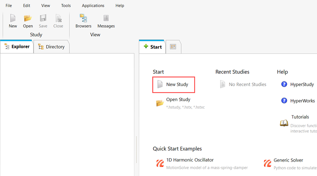Click the Open folder toolbar icon

[x=28, y=19]
